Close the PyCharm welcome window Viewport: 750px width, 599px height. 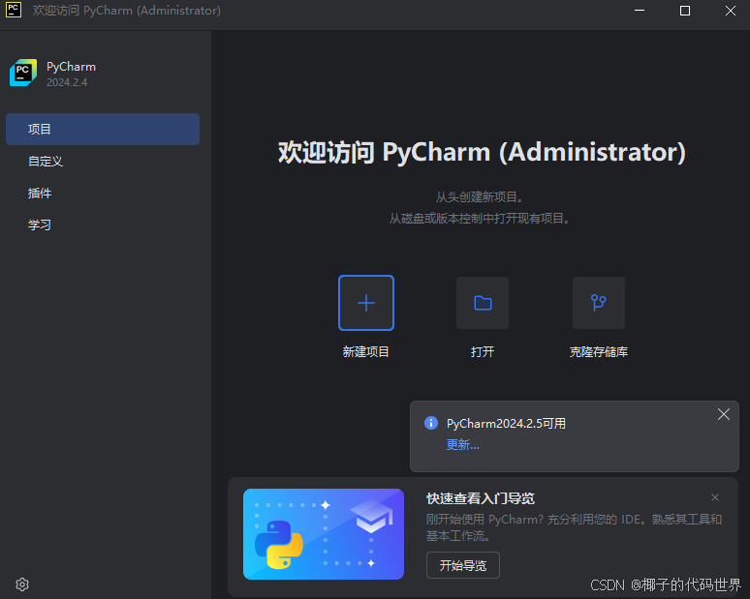pos(731,10)
